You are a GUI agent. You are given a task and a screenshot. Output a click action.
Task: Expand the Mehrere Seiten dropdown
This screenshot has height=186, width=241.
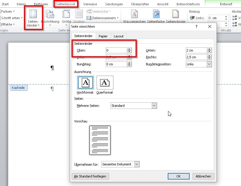[x=154, y=106]
